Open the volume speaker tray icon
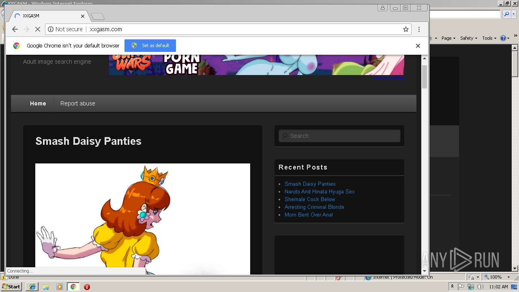This screenshot has width=519, height=292. [x=480, y=287]
